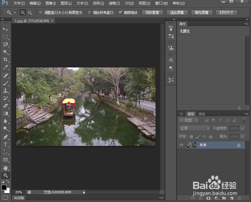Image resolution: width=251 pixels, height=202 pixels.
Task: Open the foreground color black swatch
Action: 4,187
